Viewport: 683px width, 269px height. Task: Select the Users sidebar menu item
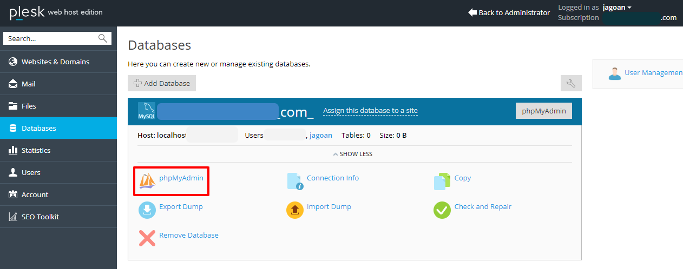click(58, 172)
